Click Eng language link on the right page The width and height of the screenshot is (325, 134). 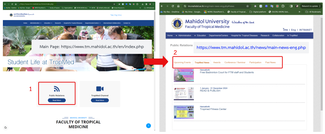[293, 30]
